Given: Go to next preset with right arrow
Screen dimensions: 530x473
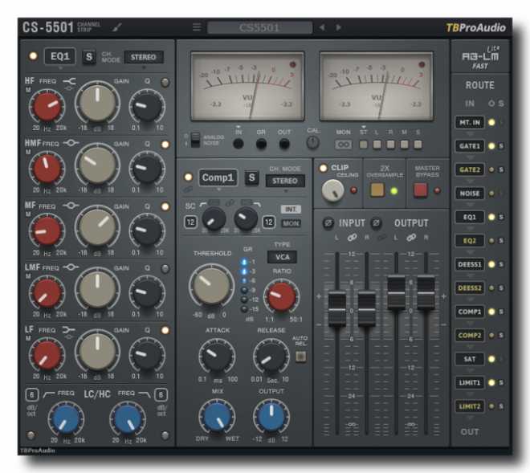Looking at the screenshot, I should pyautogui.click(x=338, y=27).
